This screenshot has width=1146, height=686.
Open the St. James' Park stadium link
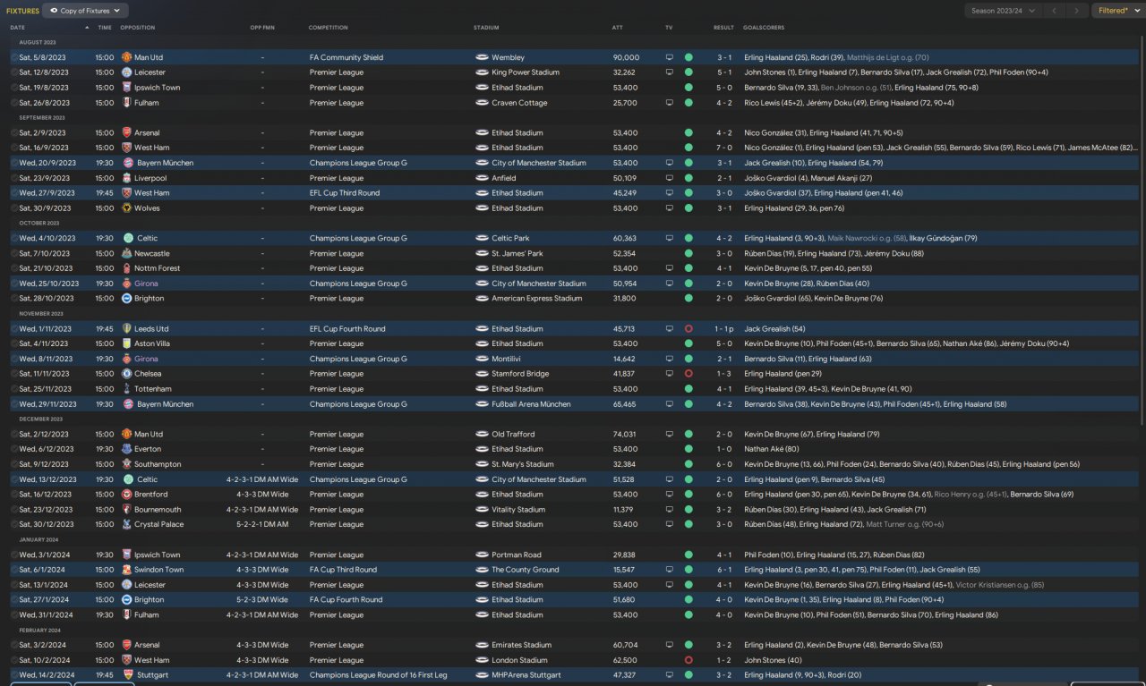click(x=517, y=254)
